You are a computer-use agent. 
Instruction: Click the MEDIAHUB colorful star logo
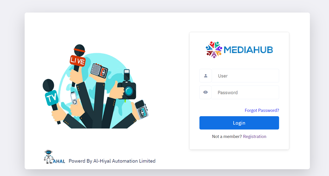point(214,50)
